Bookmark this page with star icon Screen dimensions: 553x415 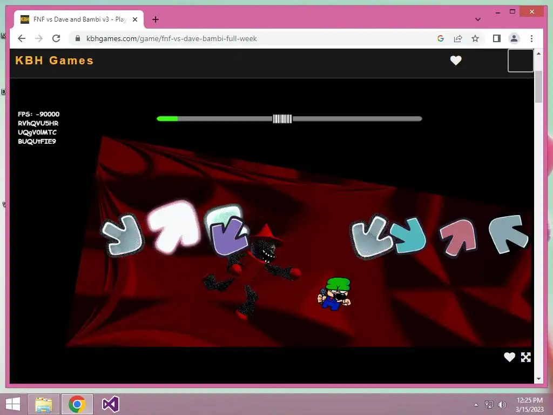[x=475, y=38]
